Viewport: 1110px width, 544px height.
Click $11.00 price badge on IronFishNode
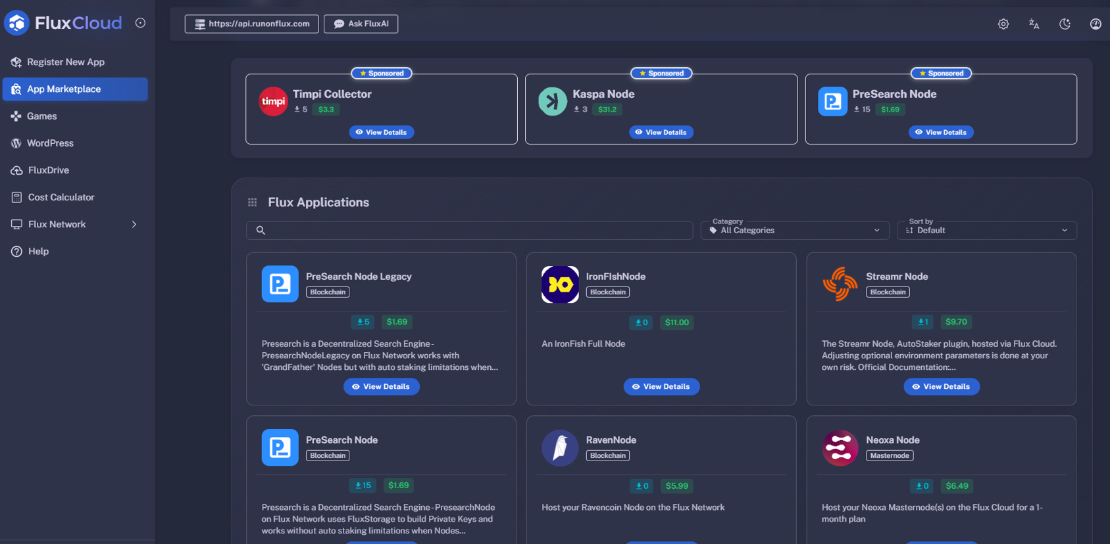[676, 322]
